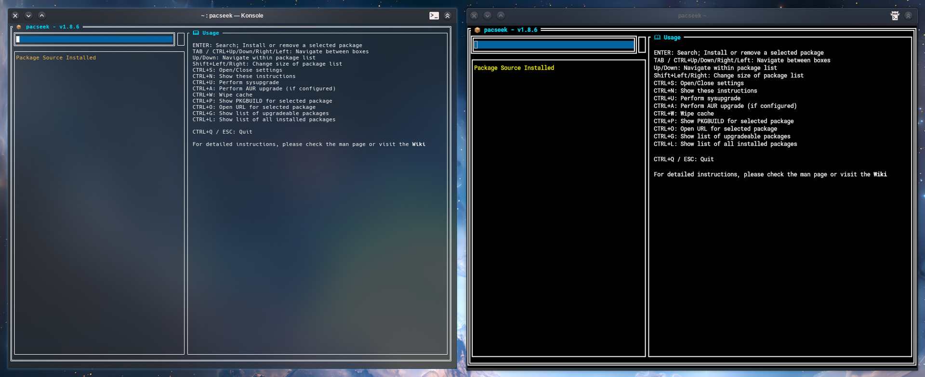Click 'pacseek - v1.8.6' title text in Konsole

(53, 27)
